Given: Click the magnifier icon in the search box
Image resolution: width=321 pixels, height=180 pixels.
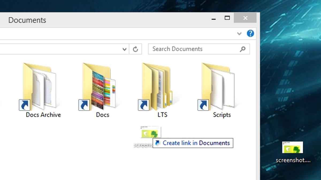Looking at the screenshot, I should pyautogui.click(x=243, y=49).
